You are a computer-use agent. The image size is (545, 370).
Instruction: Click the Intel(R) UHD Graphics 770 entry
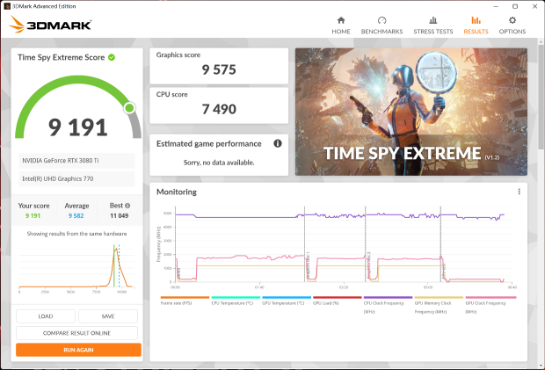pos(76,178)
